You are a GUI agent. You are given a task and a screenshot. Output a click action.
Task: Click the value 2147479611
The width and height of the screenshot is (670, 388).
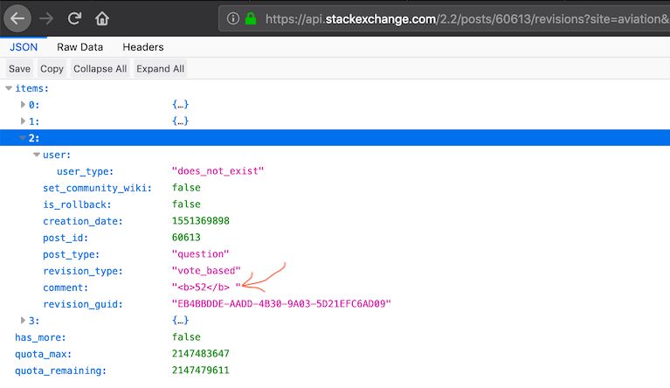coord(201,371)
